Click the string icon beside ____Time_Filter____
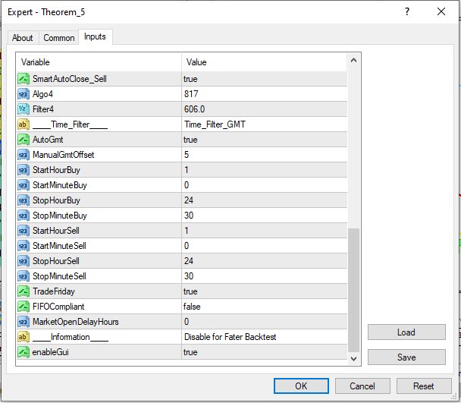Viewport: 461px width, 403px height. [24, 124]
